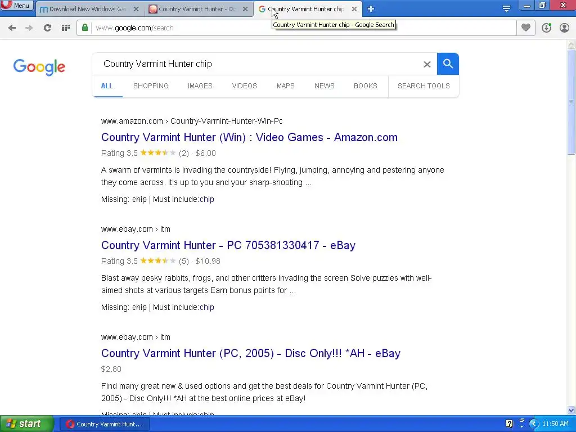Click the green security padlock icon

(x=85, y=28)
